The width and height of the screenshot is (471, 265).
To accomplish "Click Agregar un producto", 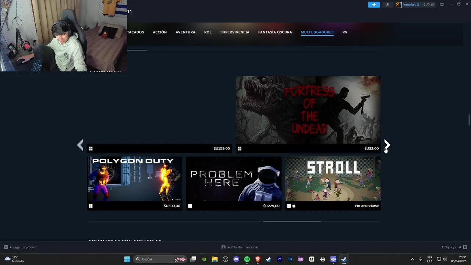I will tap(21, 247).
